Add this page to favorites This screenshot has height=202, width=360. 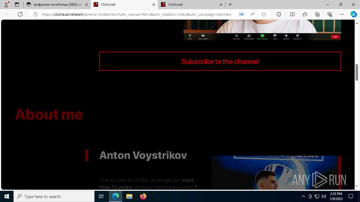tap(264, 14)
